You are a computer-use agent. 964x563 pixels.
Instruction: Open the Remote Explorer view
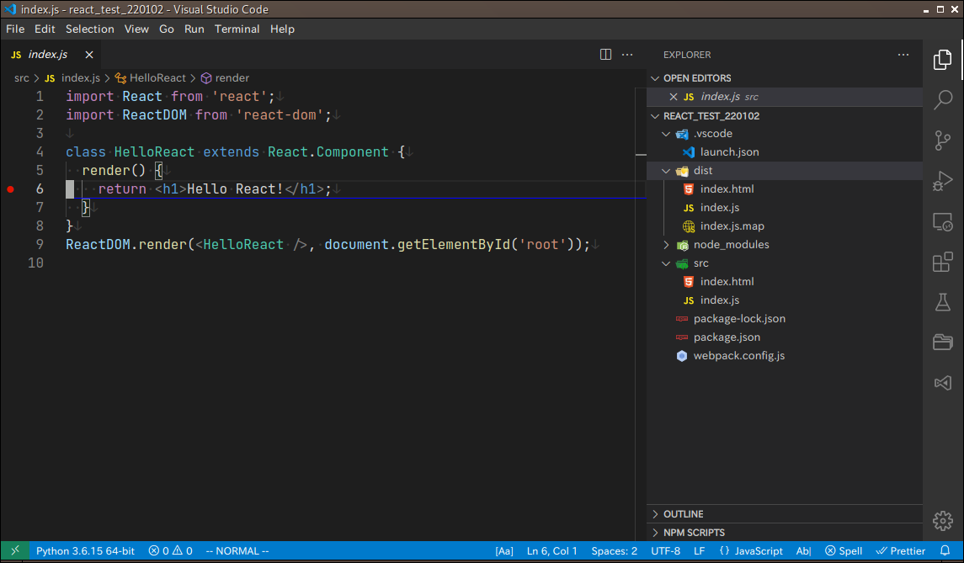(942, 222)
